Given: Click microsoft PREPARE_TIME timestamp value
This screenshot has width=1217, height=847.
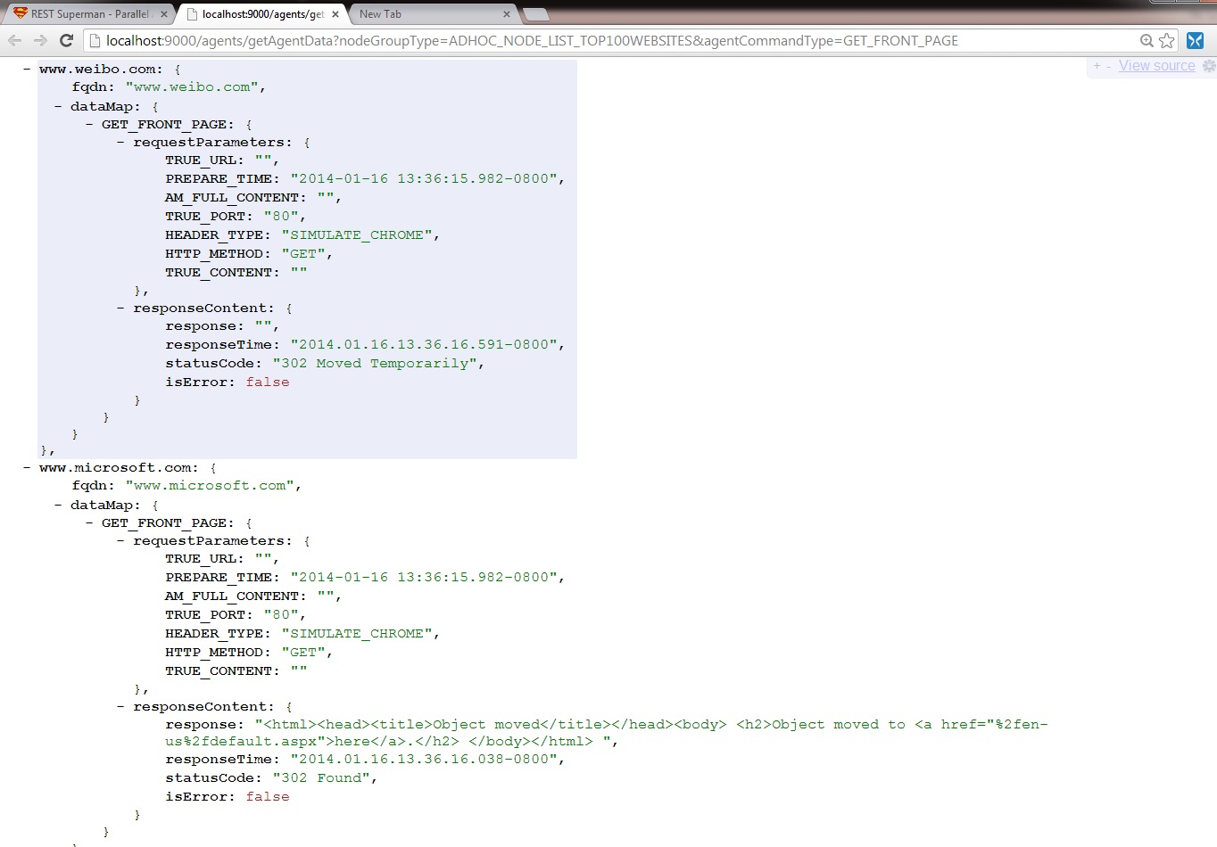Looking at the screenshot, I should [424, 577].
